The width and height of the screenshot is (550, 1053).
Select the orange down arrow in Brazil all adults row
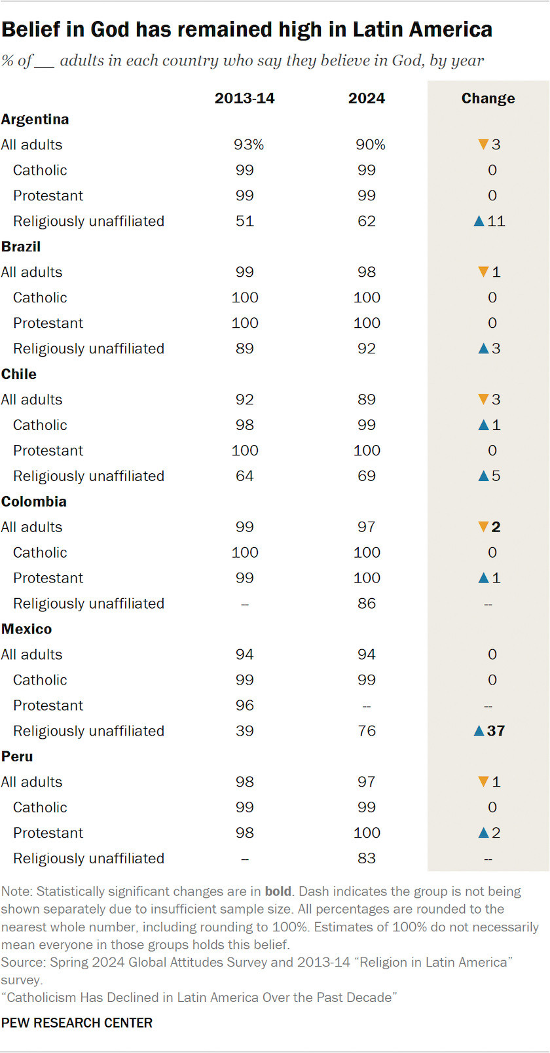pos(483,272)
